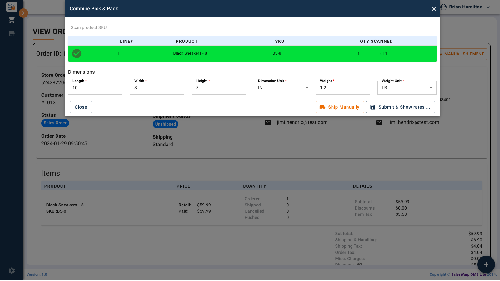The height and width of the screenshot is (281, 500).
Task: Click the Qty Scanned field for BS-8
Action: coord(376,54)
